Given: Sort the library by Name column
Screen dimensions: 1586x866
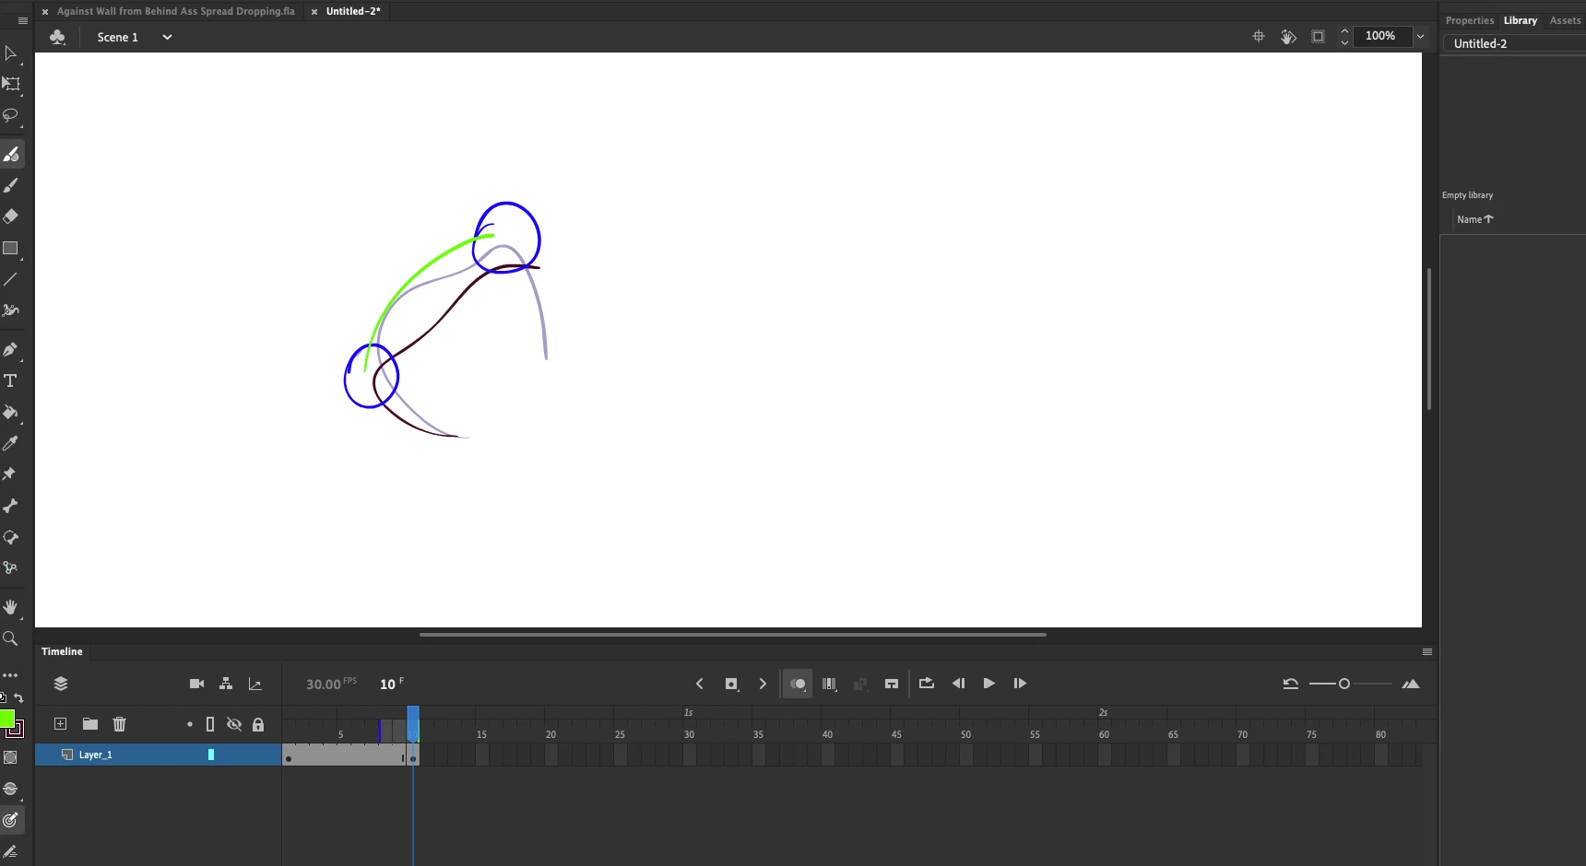Looking at the screenshot, I should (x=1474, y=219).
